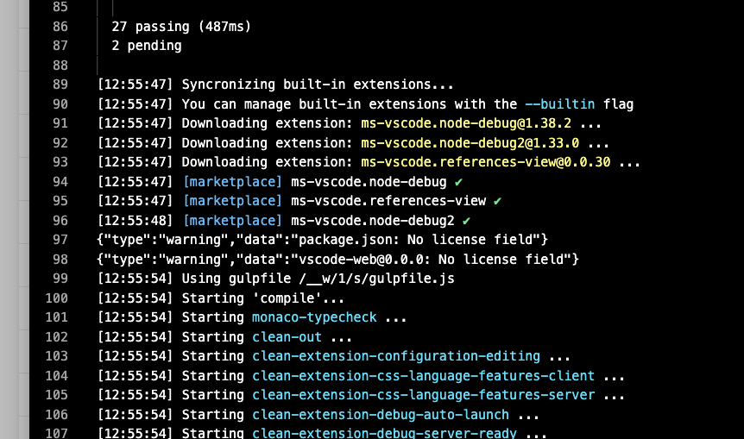Click the clean-out task name
The image size is (744, 439).
coord(287,337)
